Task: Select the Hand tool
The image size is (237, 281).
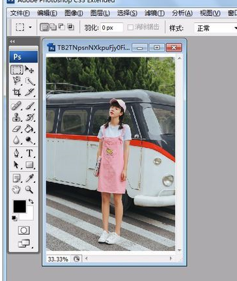Action: 16,190
